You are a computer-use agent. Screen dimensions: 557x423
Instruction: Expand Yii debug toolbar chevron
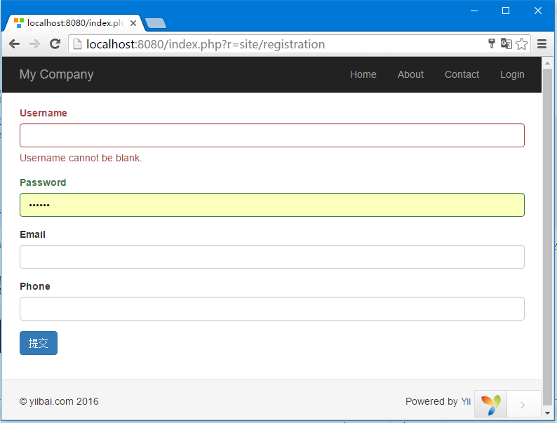coord(523,405)
